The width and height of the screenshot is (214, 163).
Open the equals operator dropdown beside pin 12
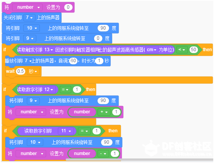[65, 89]
